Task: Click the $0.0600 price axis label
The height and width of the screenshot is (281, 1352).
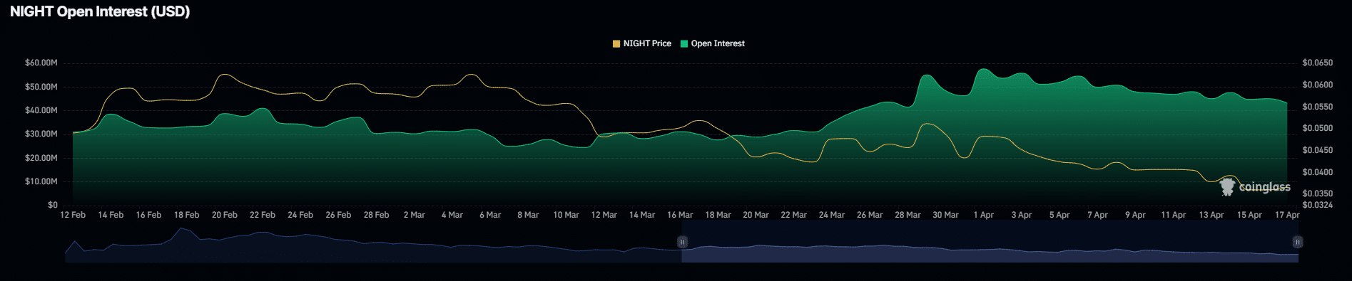Action: coord(1317,85)
